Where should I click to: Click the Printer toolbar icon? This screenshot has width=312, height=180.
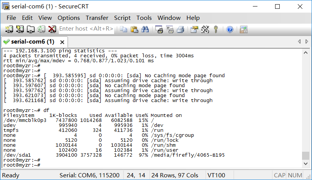tap(181, 29)
